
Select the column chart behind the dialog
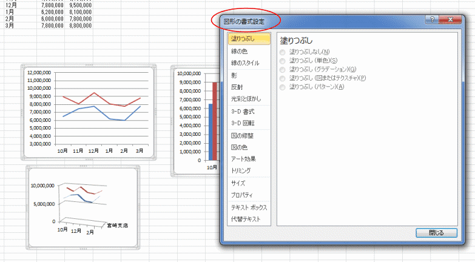click(x=195, y=121)
